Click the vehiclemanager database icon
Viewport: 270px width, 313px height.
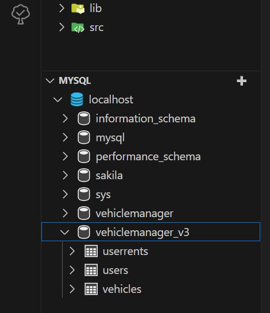coord(84,213)
